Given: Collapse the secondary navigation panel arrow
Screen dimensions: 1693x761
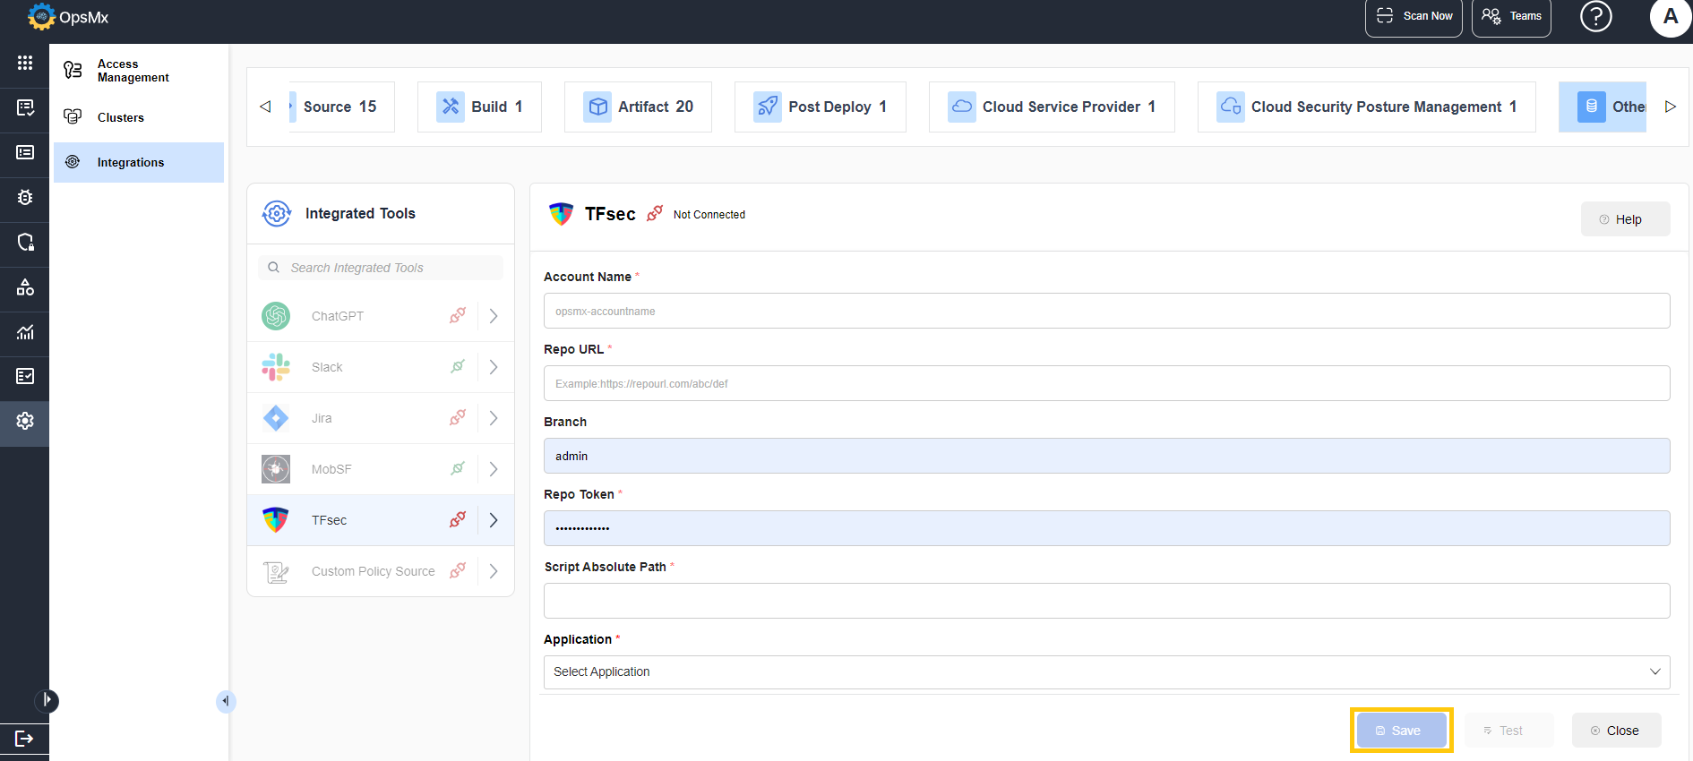Looking at the screenshot, I should pos(226,701).
